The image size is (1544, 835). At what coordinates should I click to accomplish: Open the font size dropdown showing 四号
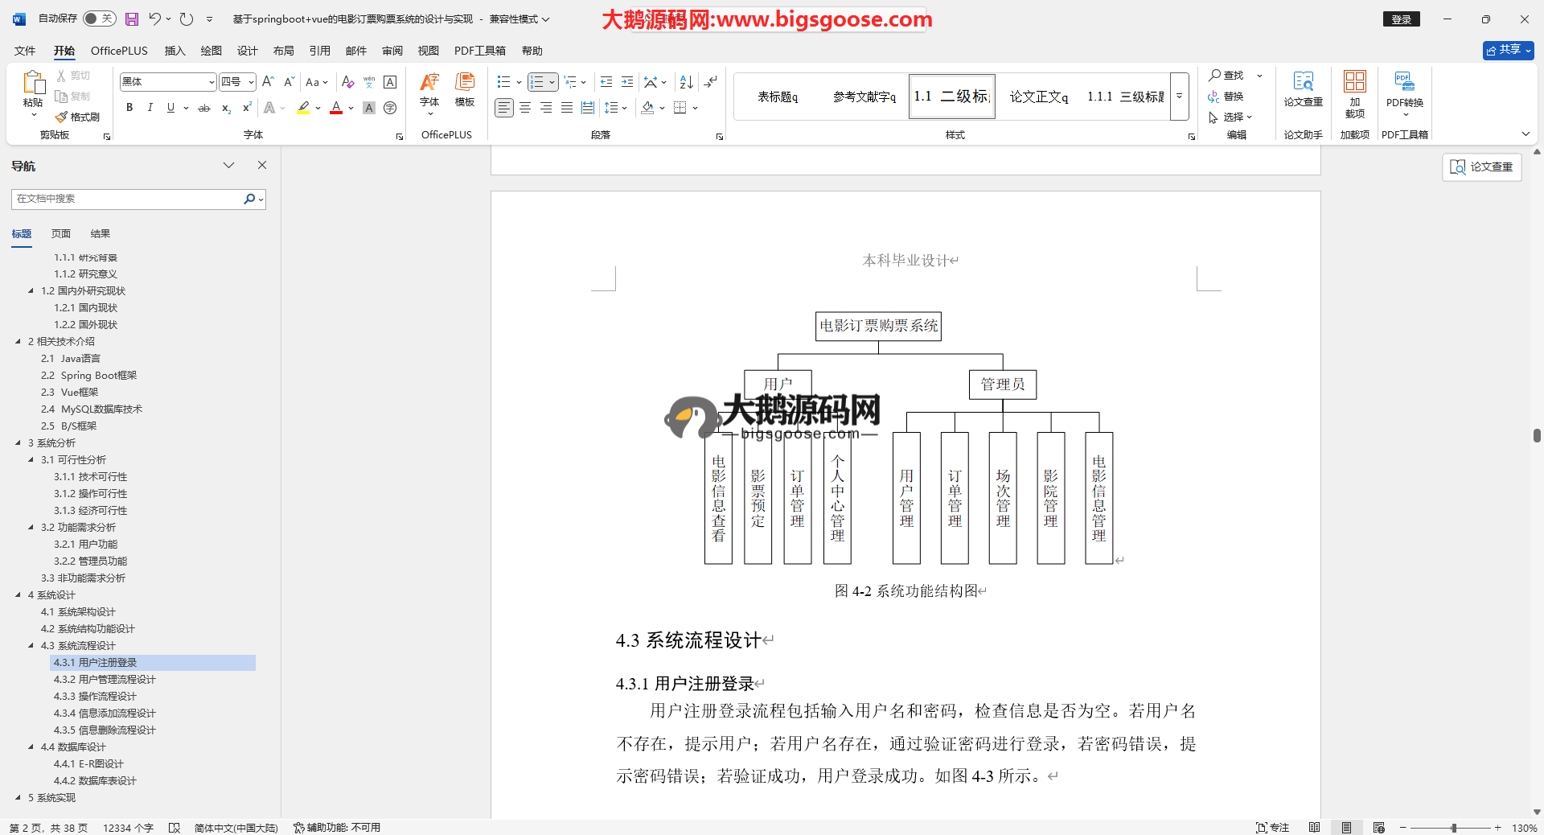pyautogui.click(x=251, y=82)
